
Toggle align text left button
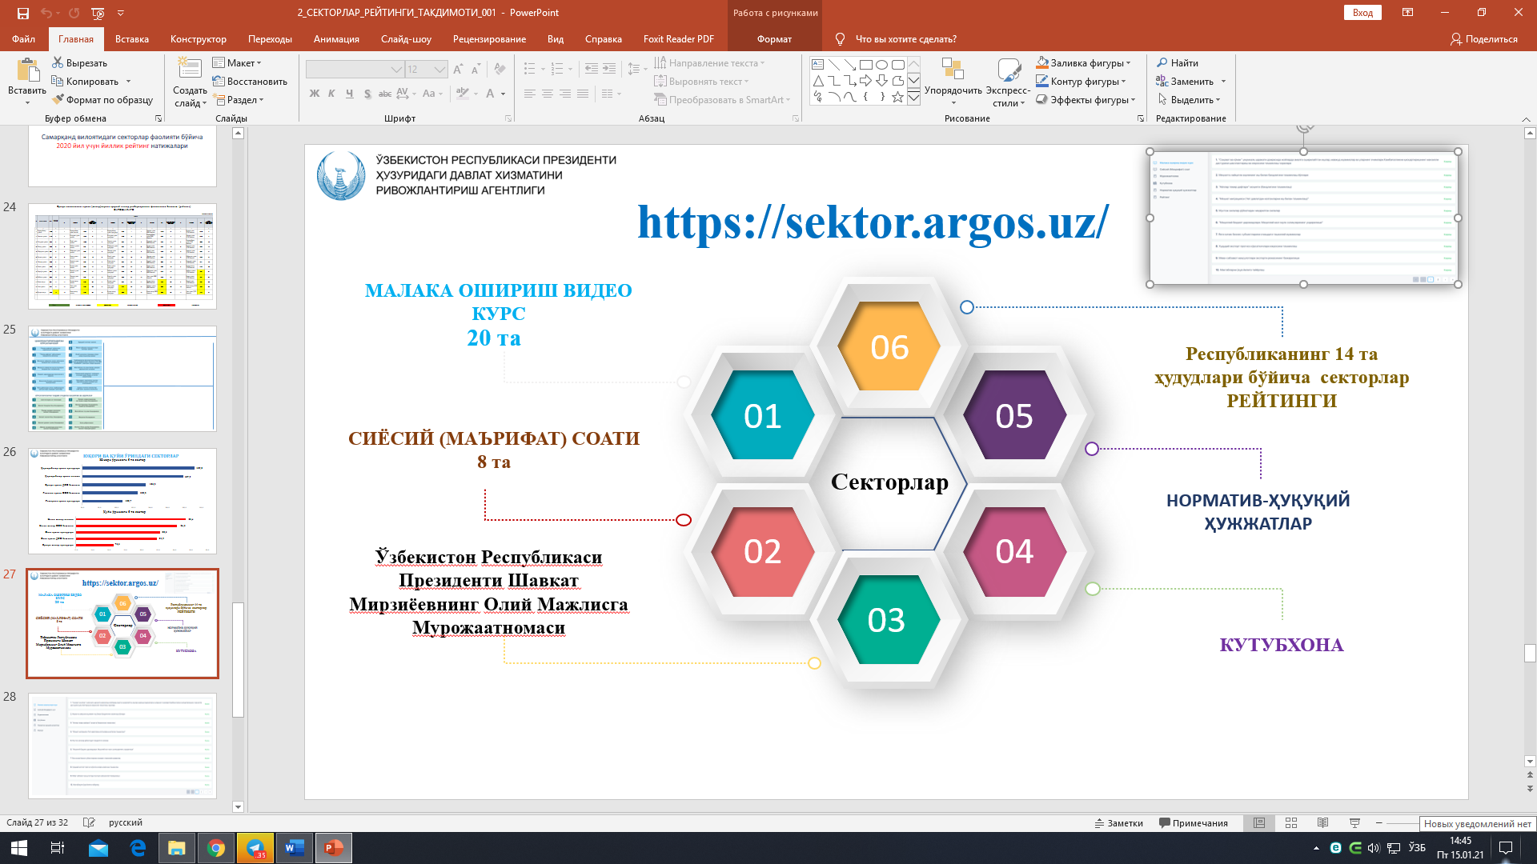click(530, 94)
